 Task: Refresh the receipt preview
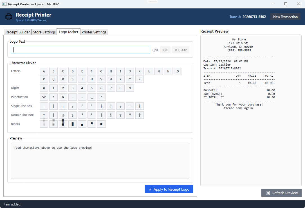281,193
